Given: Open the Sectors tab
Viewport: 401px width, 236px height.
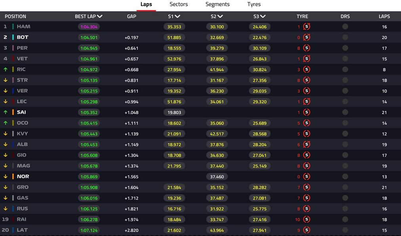Looking at the screenshot, I should tap(179, 4).
